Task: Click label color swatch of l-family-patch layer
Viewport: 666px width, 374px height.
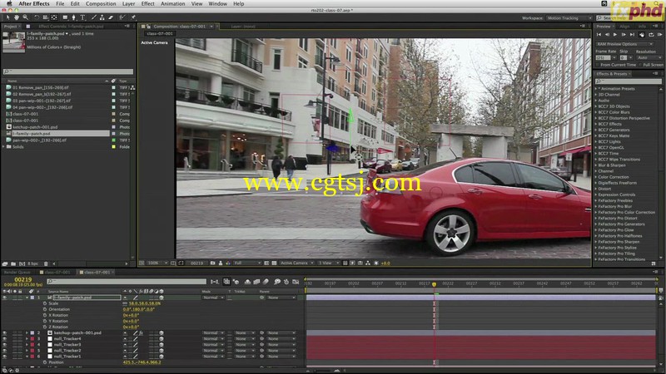Action: 32,298
